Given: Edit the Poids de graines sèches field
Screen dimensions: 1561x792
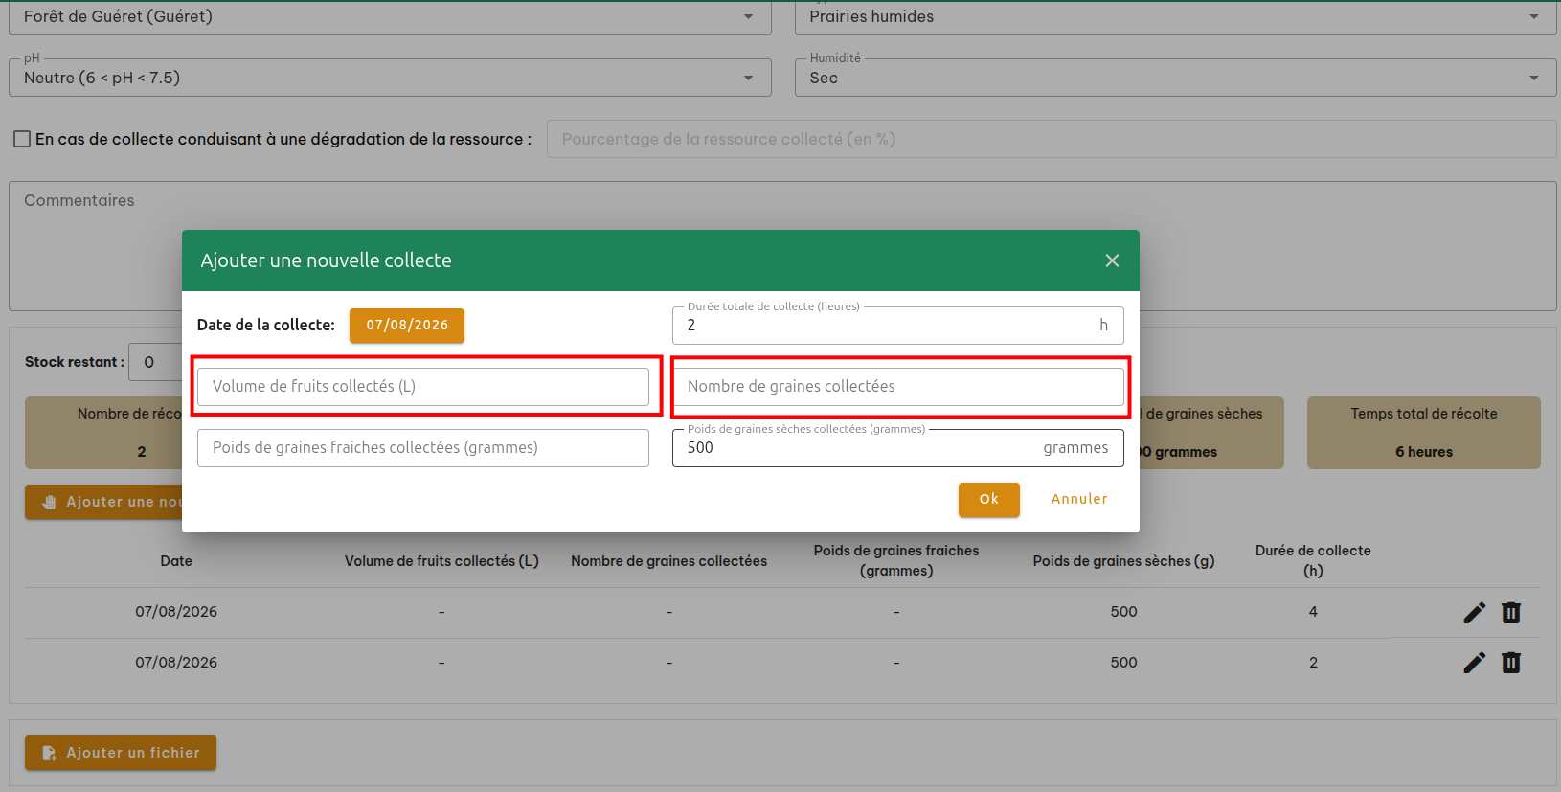Looking at the screenshot, I should (898, 447).
